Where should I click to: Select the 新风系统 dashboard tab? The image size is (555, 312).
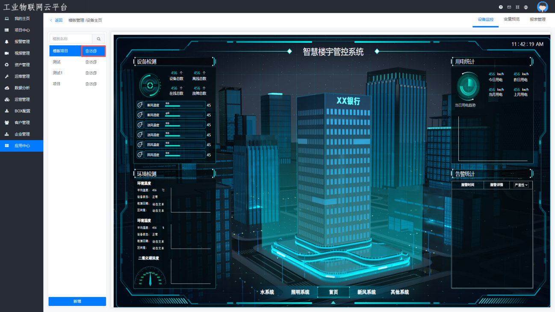coord(366,292)
